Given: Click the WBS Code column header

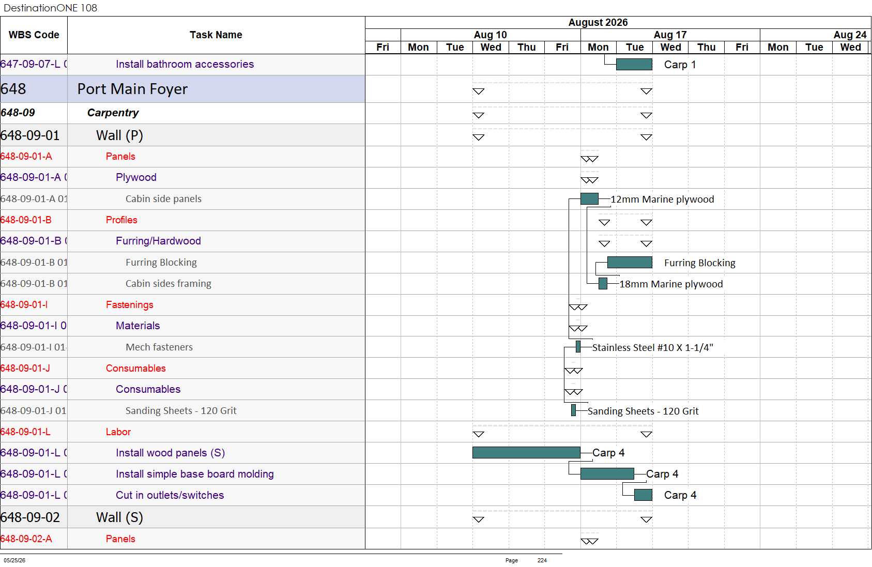Looking at the screenshot, I should coord(34,35).
